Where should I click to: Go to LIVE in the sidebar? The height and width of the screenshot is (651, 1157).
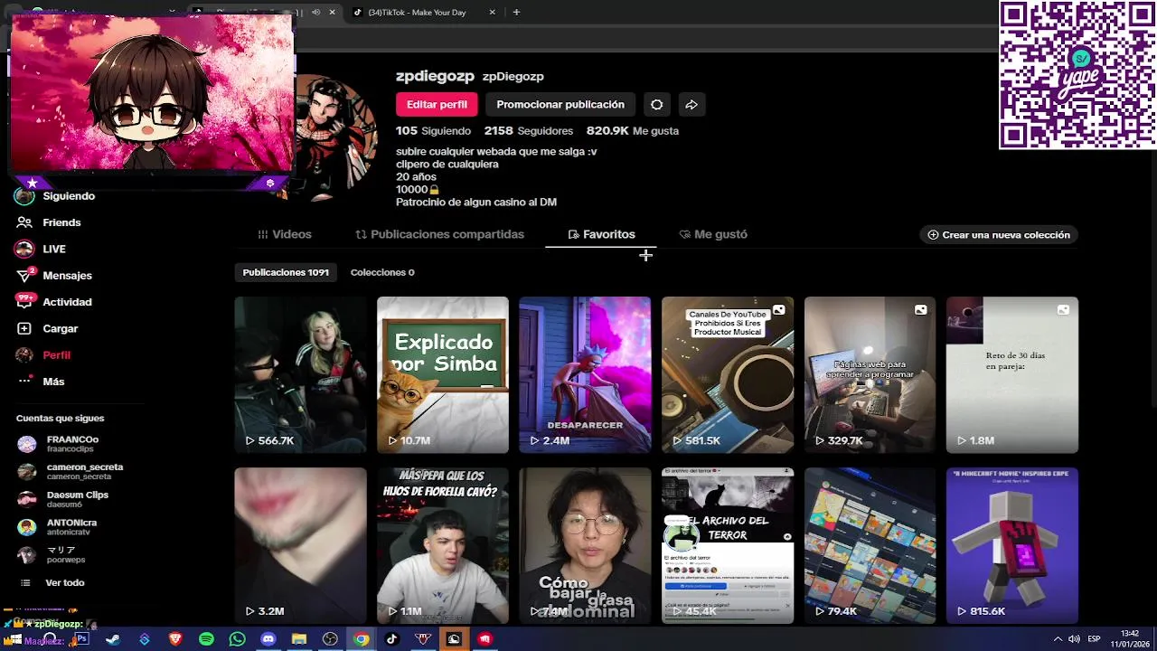[41, 249]
